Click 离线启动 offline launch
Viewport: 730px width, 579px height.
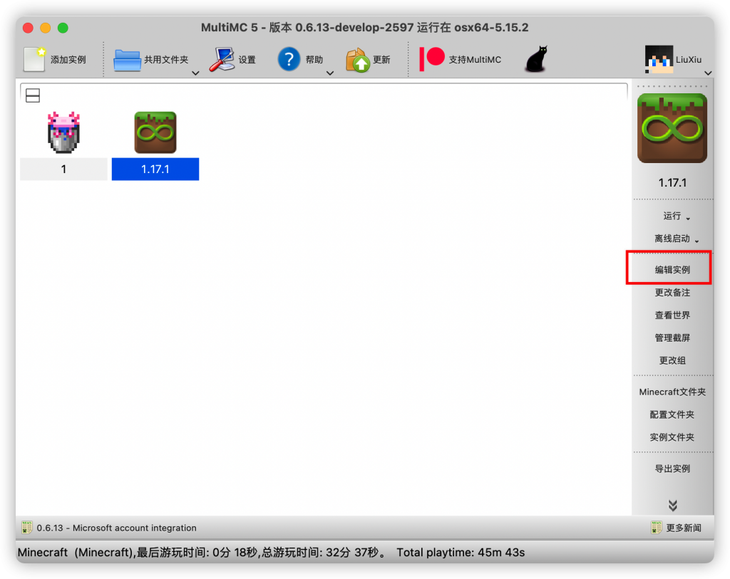tap(672, 239)
